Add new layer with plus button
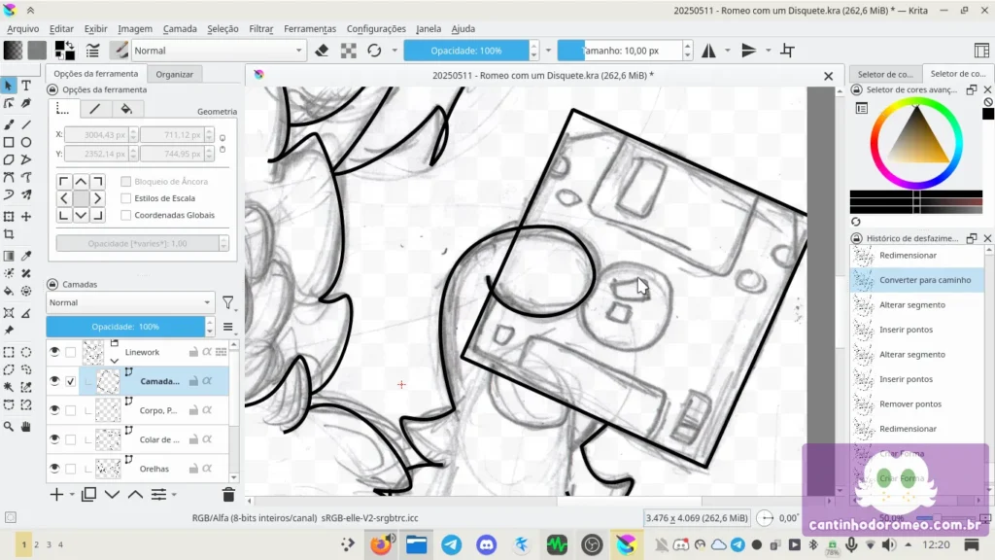 pos(56,494)
